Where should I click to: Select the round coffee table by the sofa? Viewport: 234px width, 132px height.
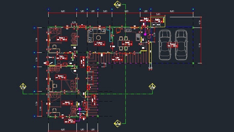tap(98, 38)
